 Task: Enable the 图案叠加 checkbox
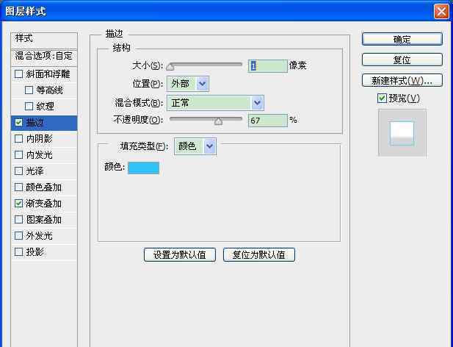pyautogui.click(x=19, y=220)
